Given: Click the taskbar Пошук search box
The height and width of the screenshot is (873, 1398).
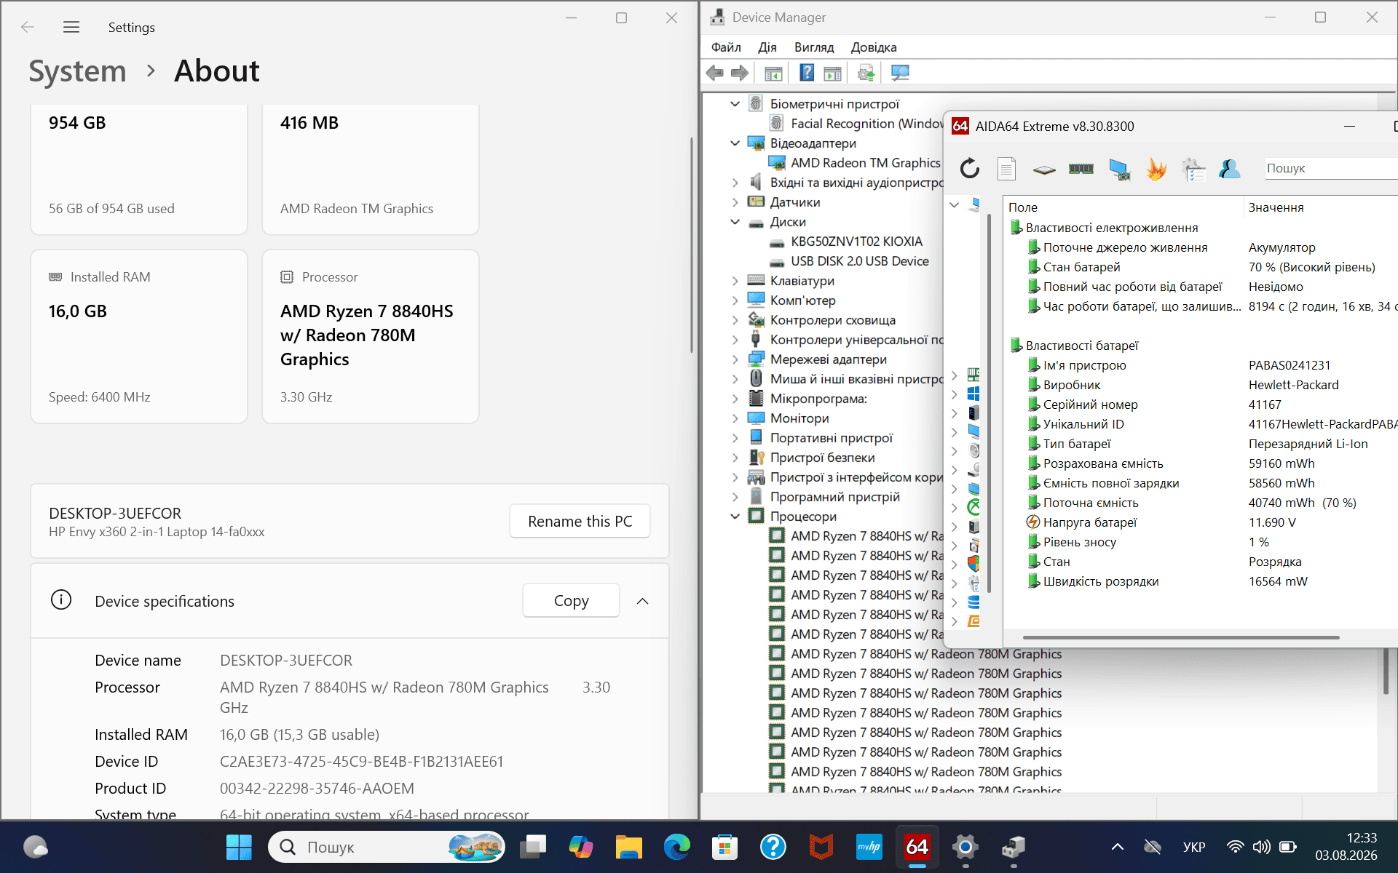Looking at the screenshot, I should pos(387,847).
